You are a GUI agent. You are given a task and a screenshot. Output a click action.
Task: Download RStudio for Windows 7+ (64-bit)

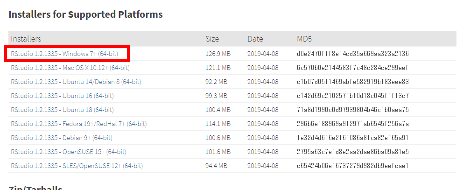(64, 54)
